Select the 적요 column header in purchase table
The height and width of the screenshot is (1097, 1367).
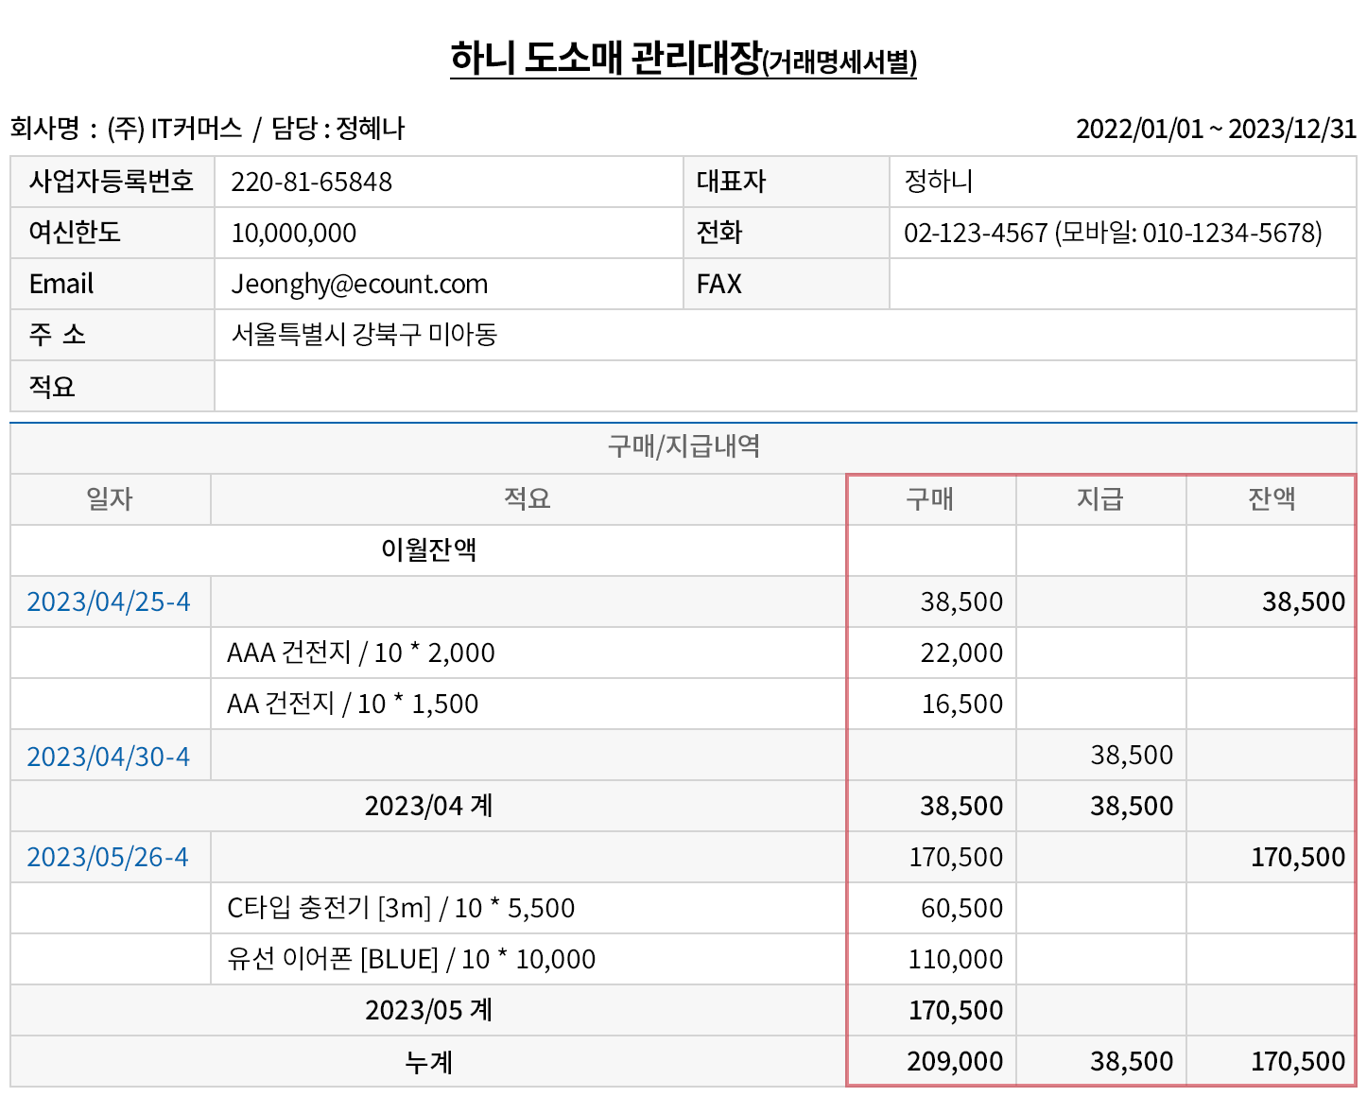[527, 498]
